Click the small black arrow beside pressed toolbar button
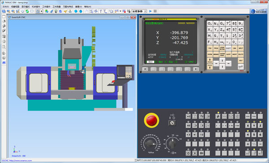The width and height of the screenshot is (269, 163). tap(42, 11)
